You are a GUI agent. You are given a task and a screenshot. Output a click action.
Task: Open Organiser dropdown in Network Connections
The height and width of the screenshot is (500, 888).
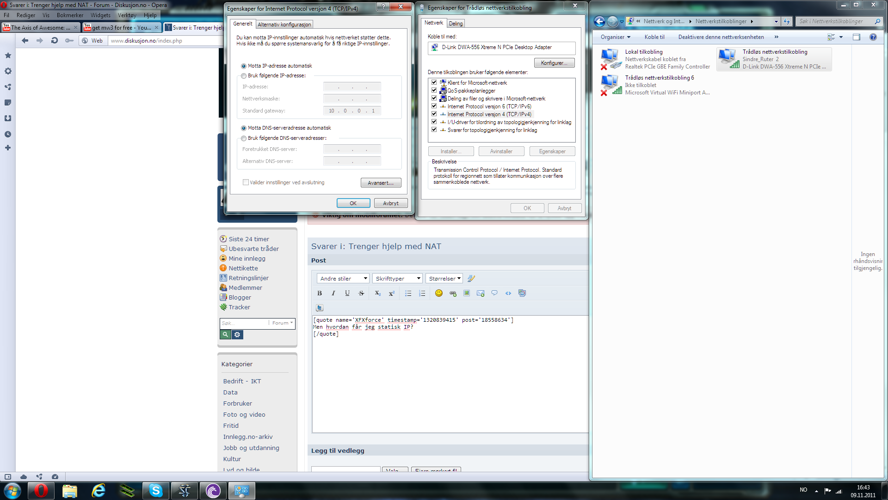[x=615, y=37]
